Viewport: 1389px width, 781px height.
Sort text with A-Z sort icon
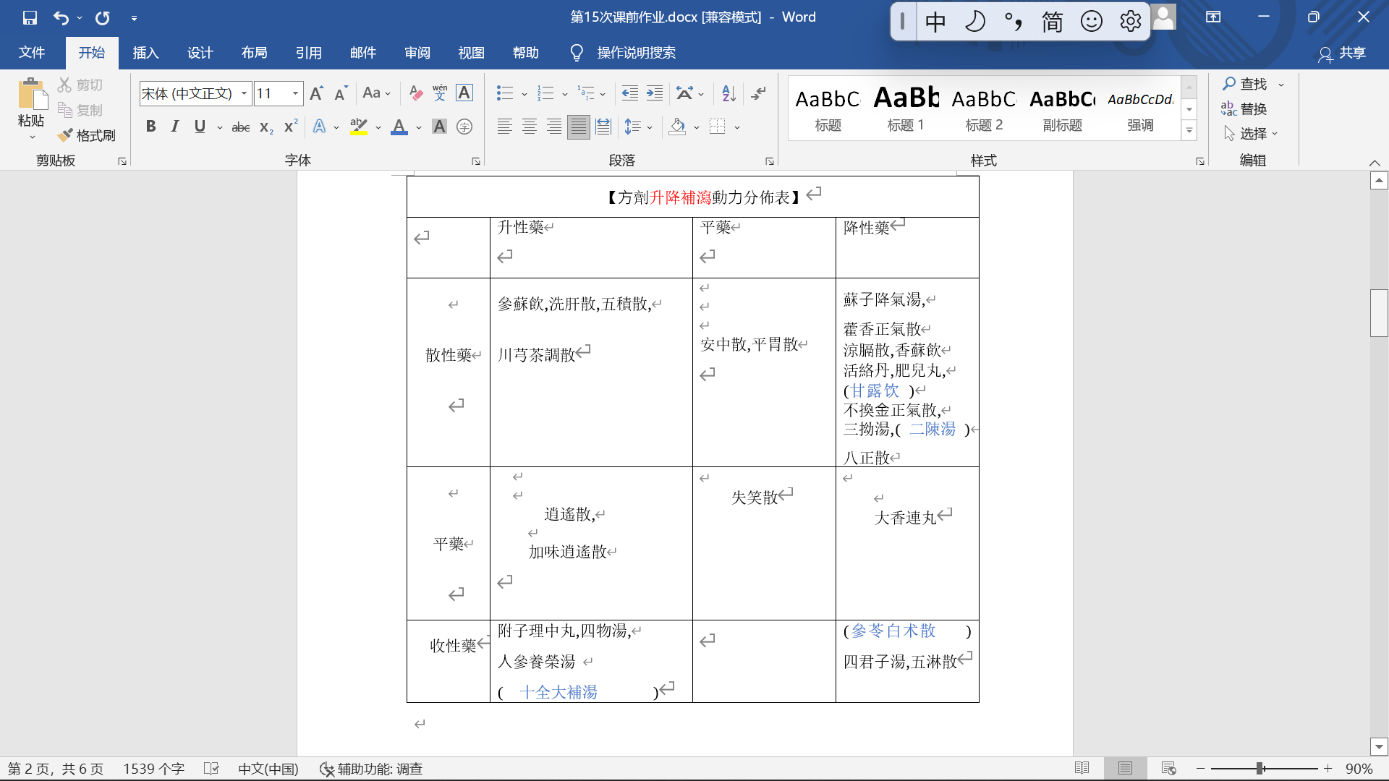click(x=729, y=93)
